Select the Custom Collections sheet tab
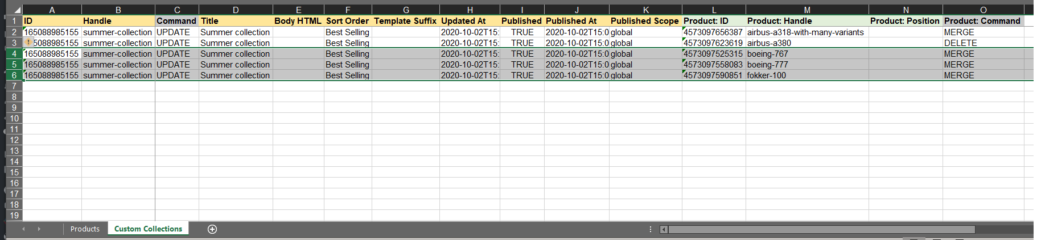 148,229
